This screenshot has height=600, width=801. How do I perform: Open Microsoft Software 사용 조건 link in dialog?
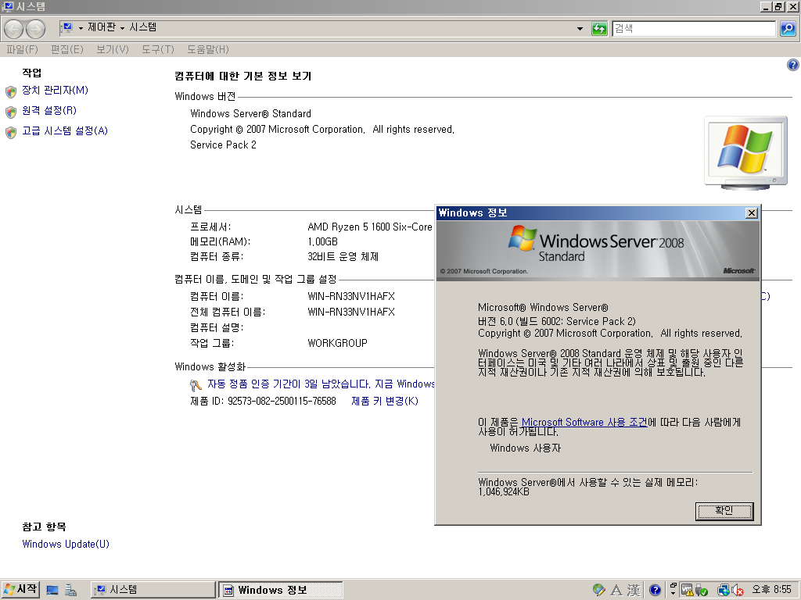click(584, 423)
